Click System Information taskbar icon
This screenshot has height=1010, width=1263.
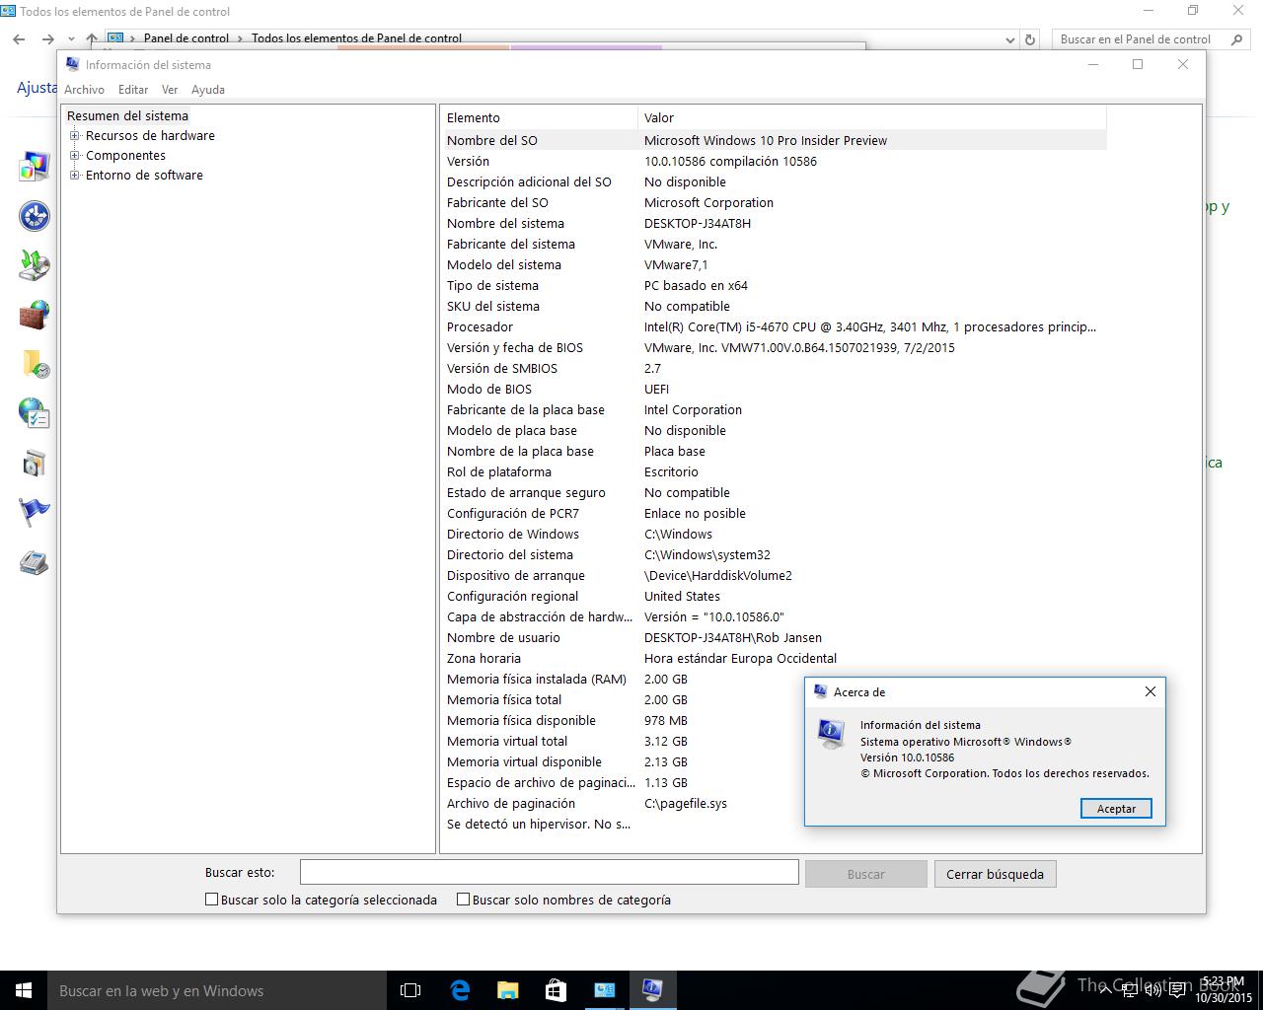click(x=652, y=990)
